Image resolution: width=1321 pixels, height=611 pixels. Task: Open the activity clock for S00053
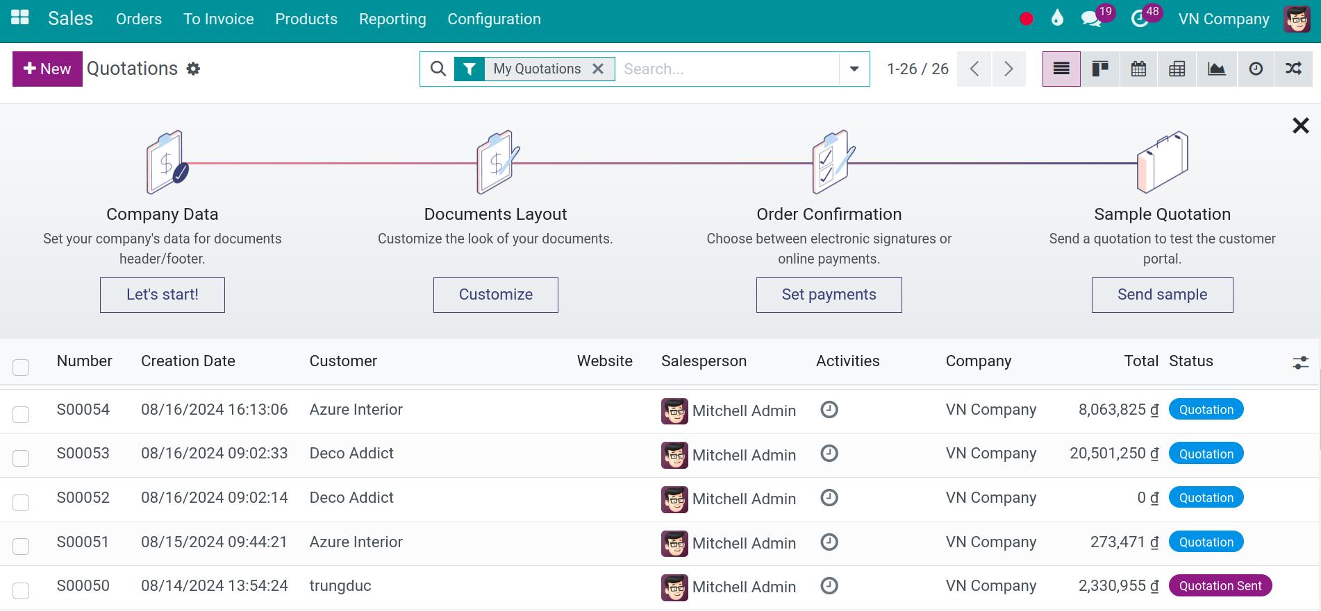point(829,454)
